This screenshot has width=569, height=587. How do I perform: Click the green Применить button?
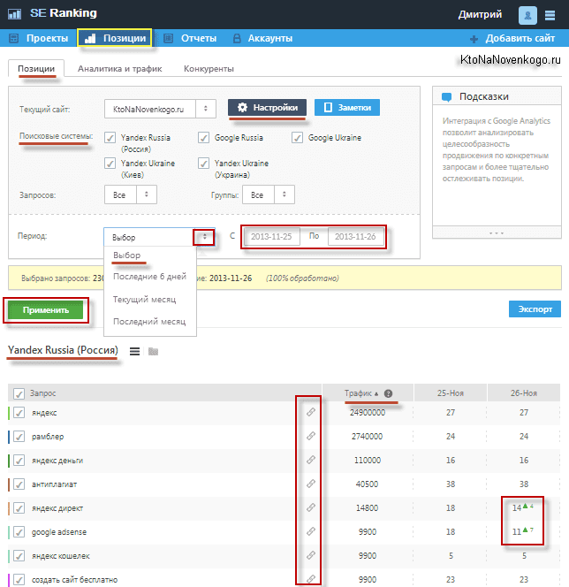[x=46, y=310]
